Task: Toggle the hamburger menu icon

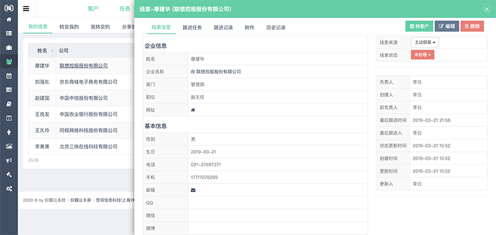Action: pyautogui.click(x=26, y=9)
